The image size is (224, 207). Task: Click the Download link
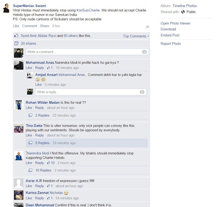tap(168, 29)
